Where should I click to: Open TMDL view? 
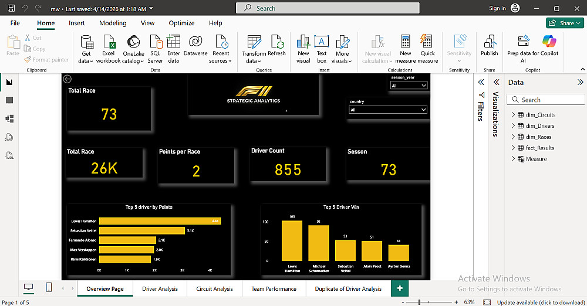(9, 155)
